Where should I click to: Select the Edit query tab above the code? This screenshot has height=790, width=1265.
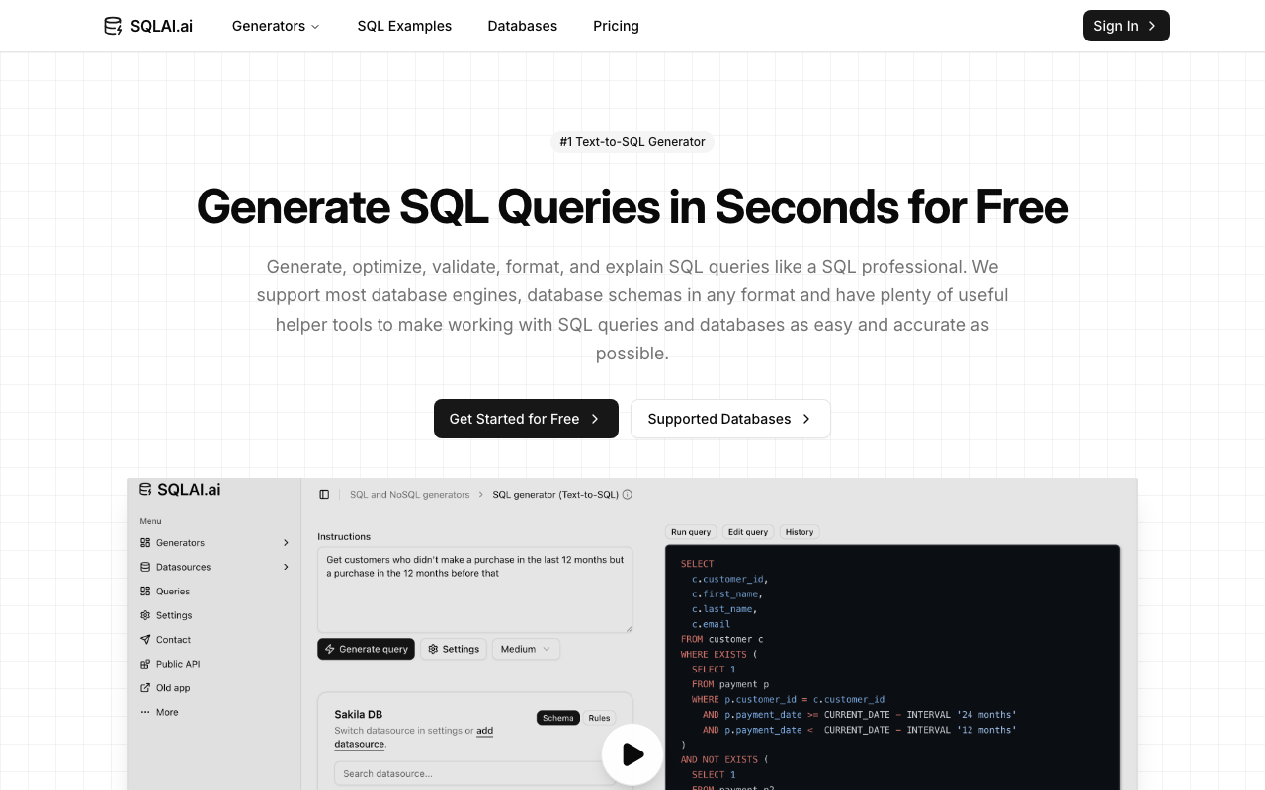pyautogui.click(x=748, y=532)
